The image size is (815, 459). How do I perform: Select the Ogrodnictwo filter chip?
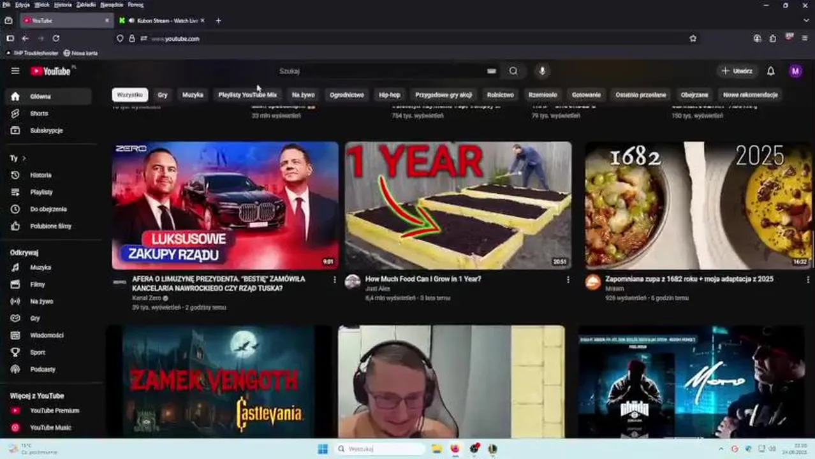347,94
